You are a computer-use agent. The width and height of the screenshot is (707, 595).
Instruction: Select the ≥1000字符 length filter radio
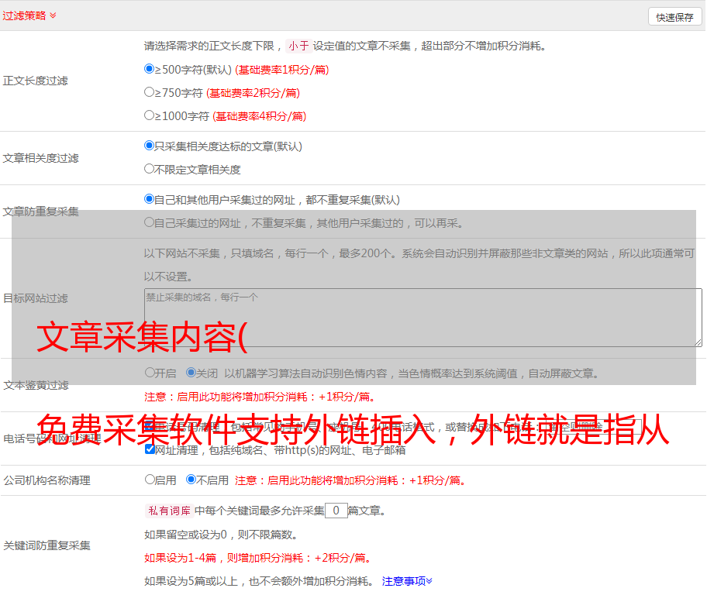tap(150, 115)
